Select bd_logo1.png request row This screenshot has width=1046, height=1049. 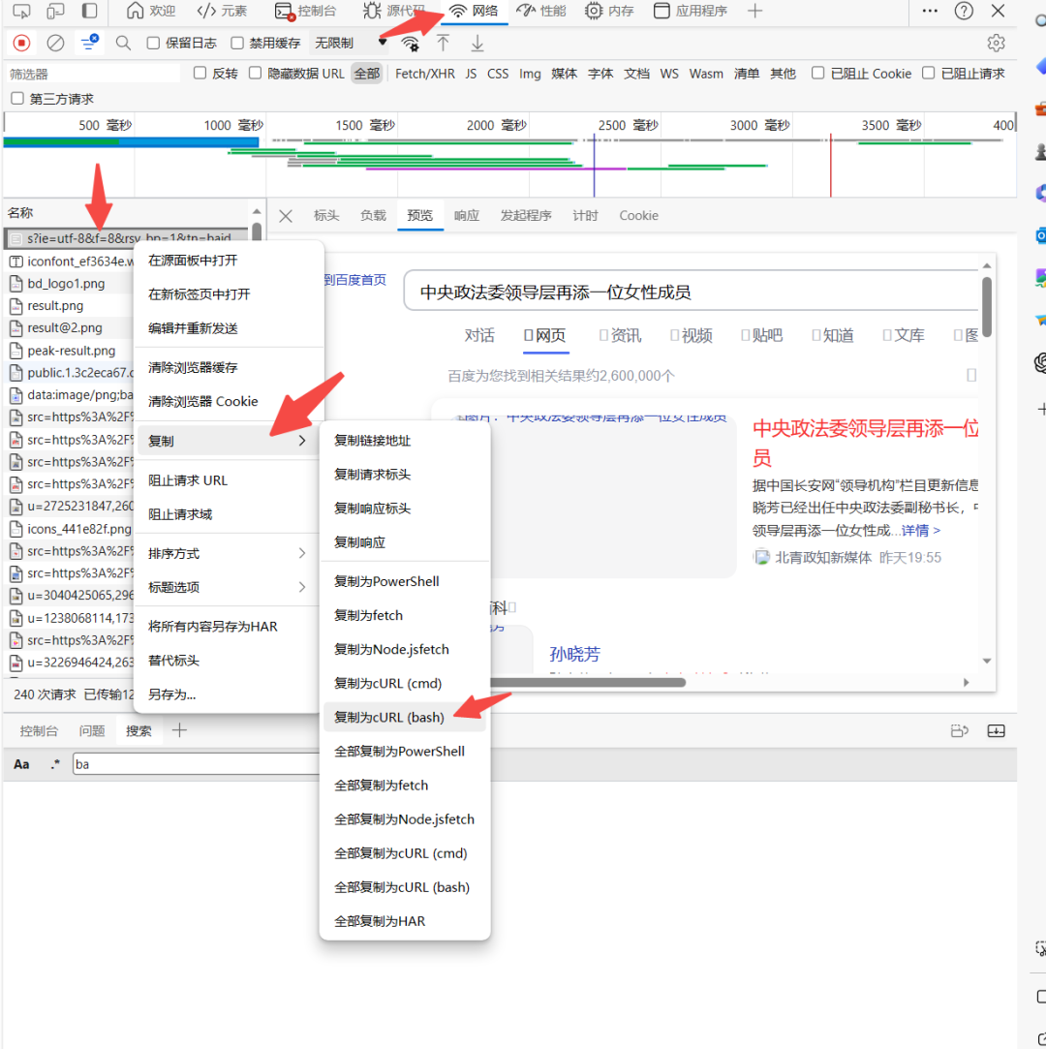[x=70, y=284]
